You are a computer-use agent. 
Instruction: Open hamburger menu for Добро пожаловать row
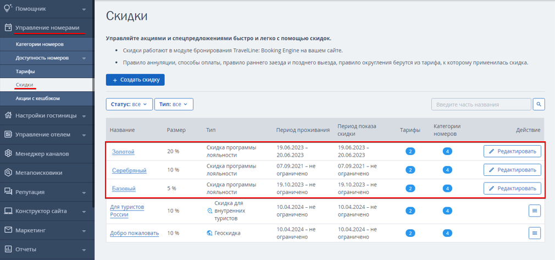pos(535,233)
